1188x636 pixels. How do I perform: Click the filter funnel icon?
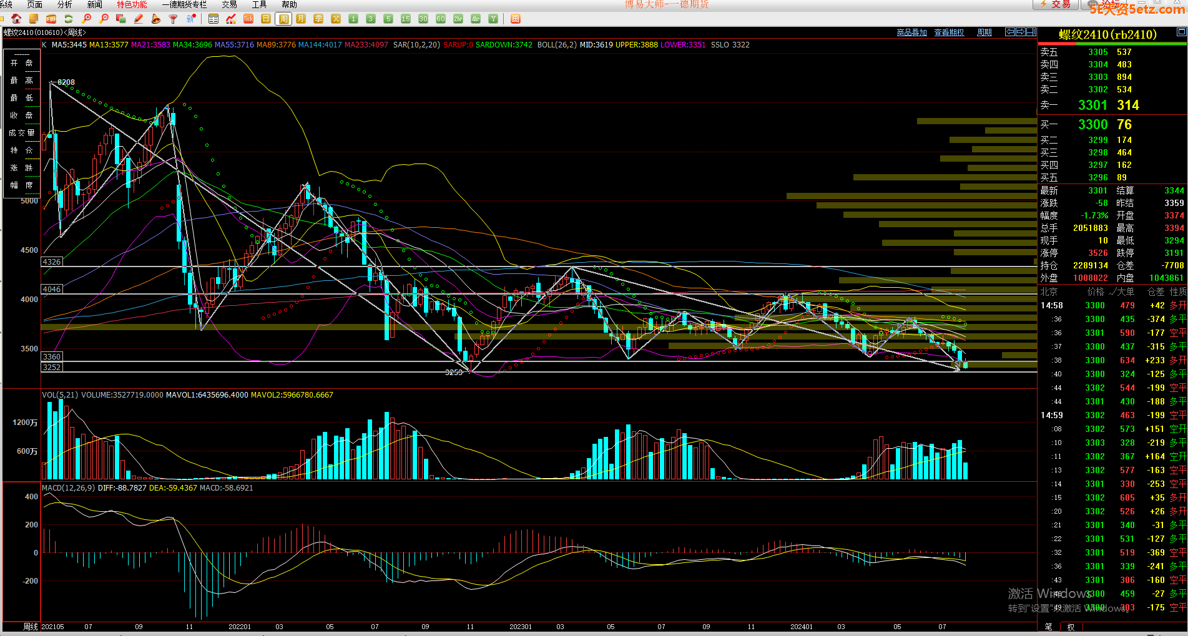tap(174, 19)
